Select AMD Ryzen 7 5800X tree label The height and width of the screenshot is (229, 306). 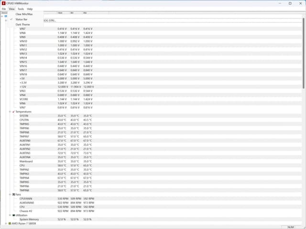[x=23, y=224]
